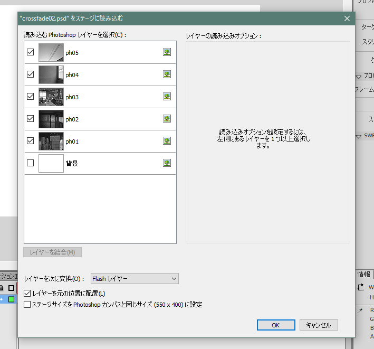
Task: Uncheck the ph03 layer checkbox
Action: pos(30,97)
